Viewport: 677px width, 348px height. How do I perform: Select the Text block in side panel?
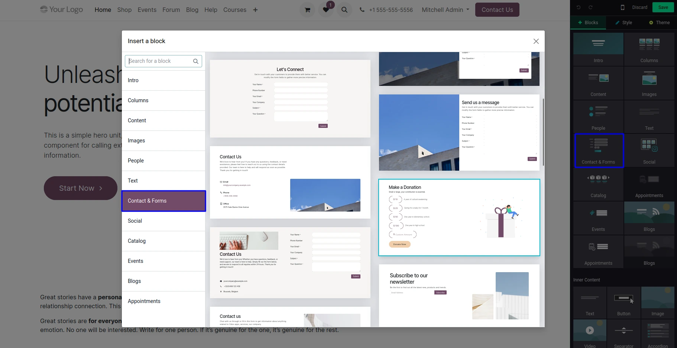649,117
